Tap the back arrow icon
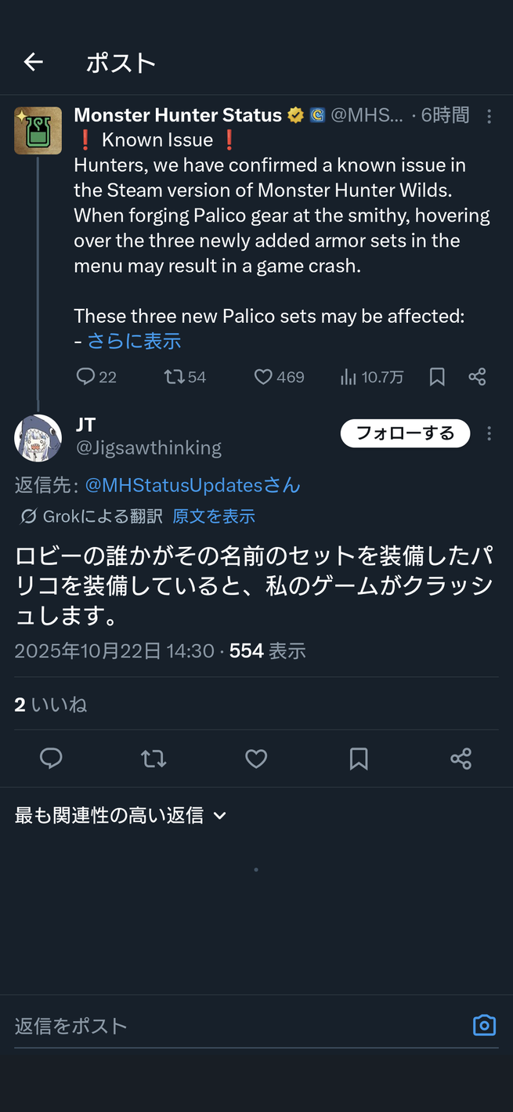513x1112 pixels. click(x=33, y=62)
